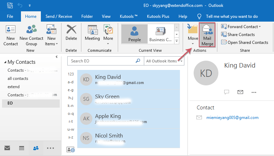Click the Delete contact button

(71, 33)
